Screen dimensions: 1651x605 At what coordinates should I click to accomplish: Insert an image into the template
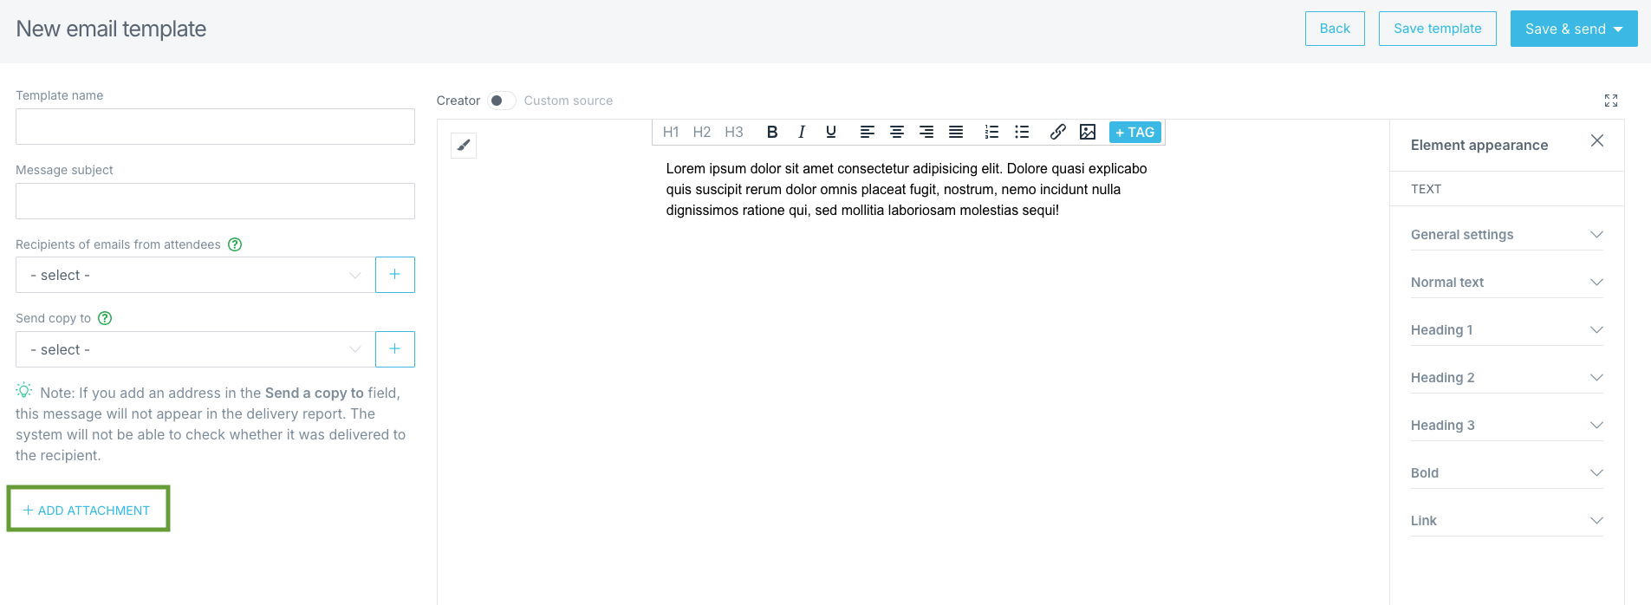[x=1088, y=132]
